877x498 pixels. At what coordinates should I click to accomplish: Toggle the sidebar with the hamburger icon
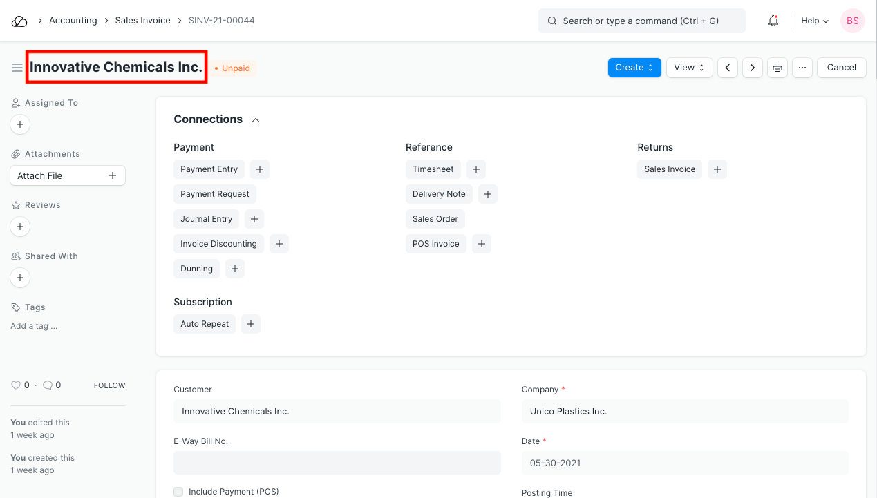(x=17, y=68)
